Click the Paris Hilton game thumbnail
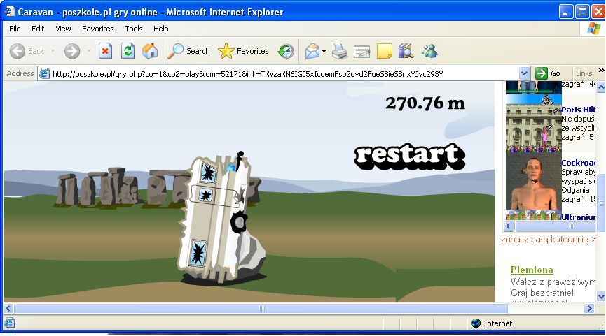This screenshot has height=336, width=606. click(533, 124)
